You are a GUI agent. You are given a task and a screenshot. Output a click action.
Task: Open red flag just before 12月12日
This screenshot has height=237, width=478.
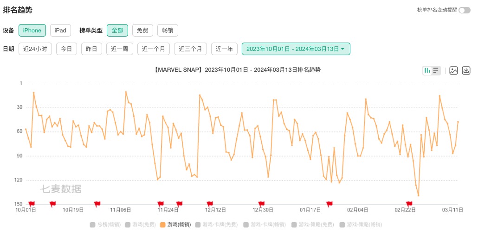click(209, 204)
